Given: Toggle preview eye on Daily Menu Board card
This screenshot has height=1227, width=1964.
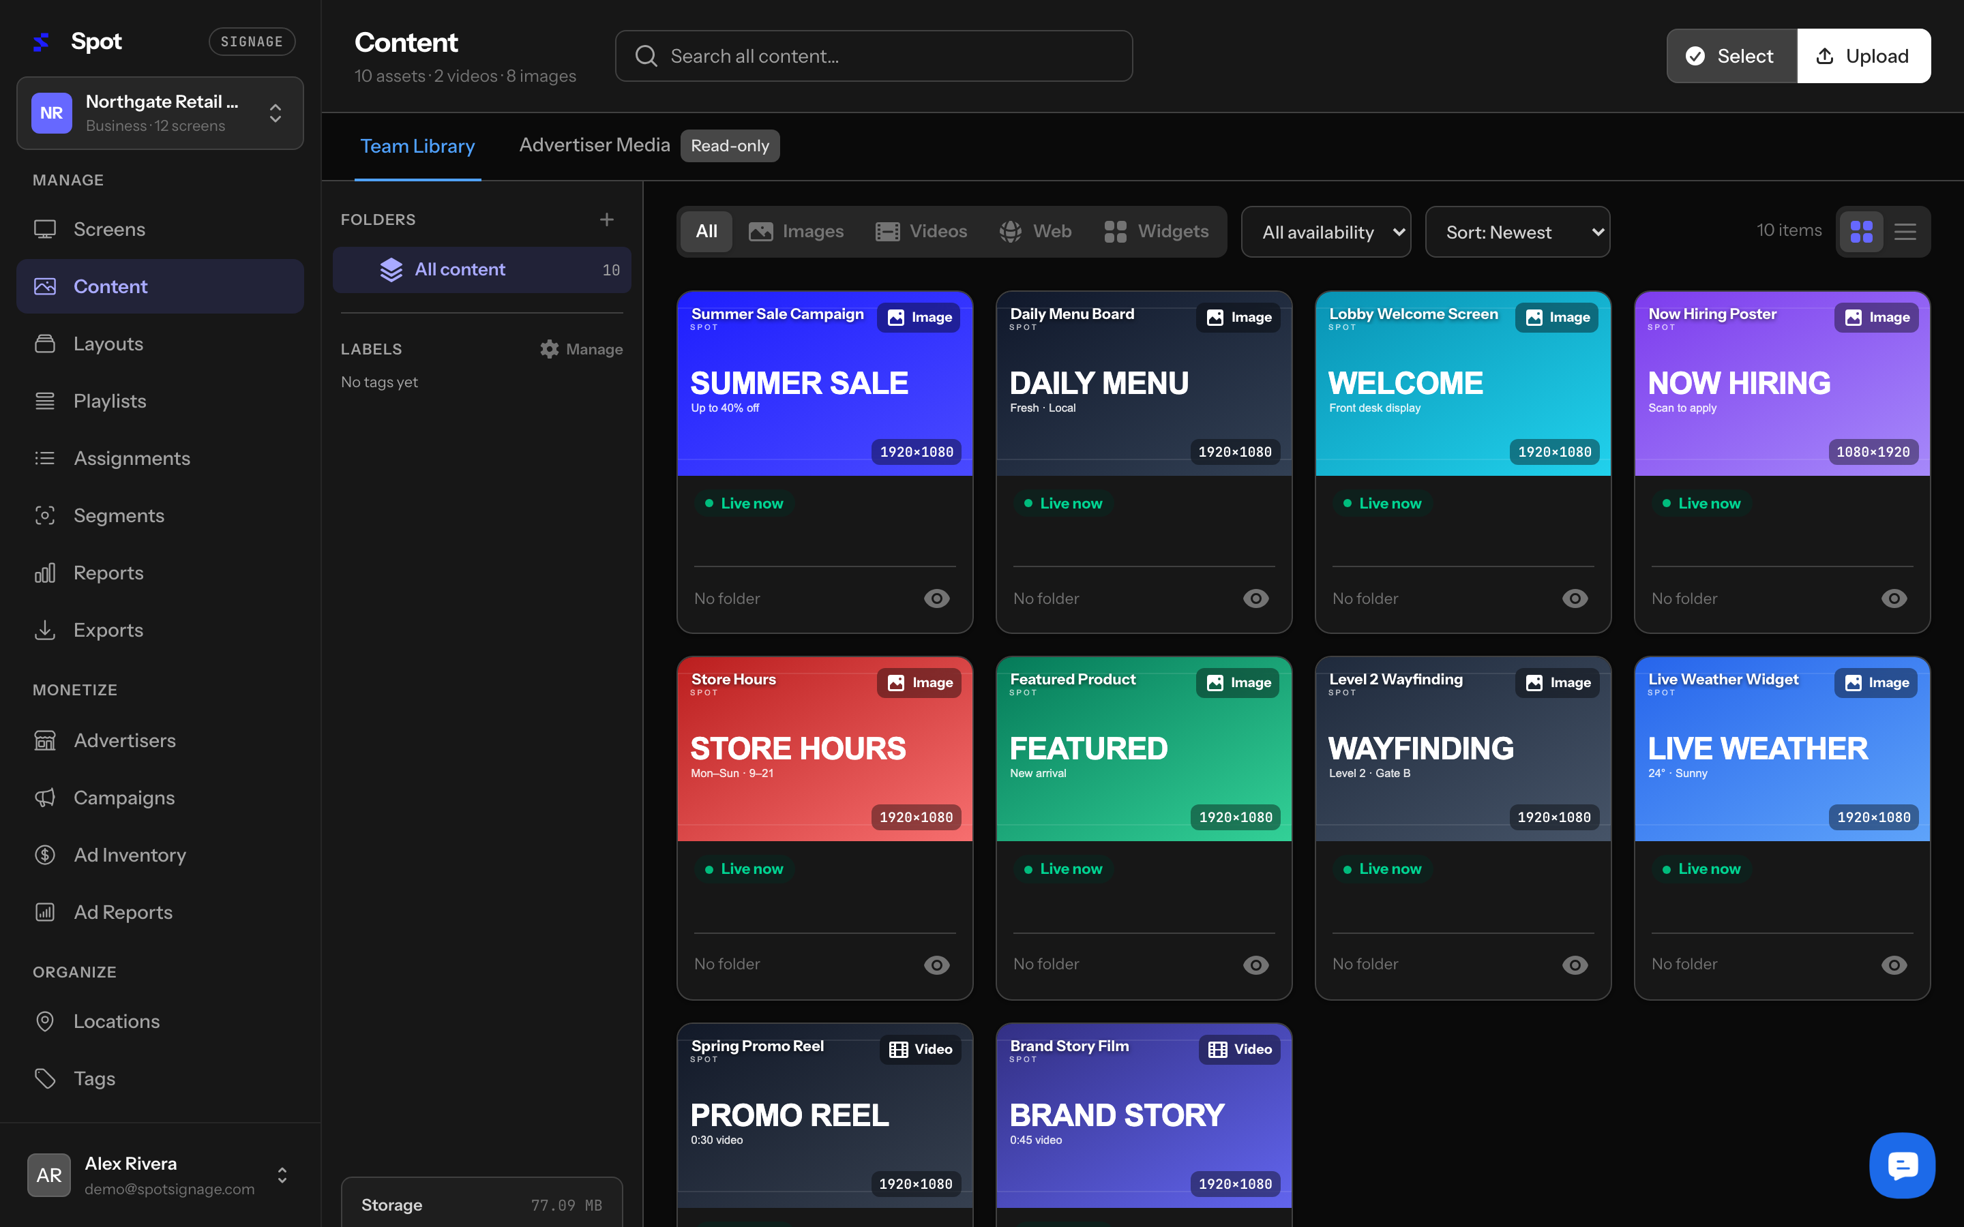Looking at the screenshot, I should 1255,598.
